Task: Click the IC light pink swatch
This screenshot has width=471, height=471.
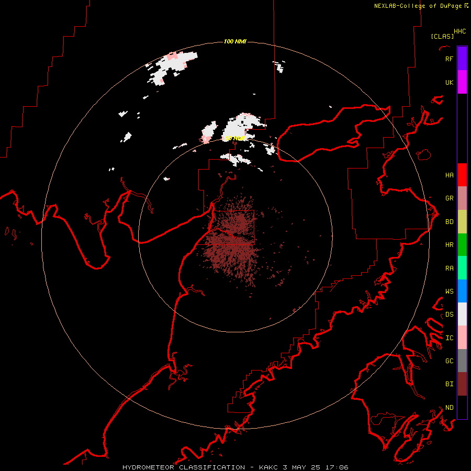Action: tap(462, 338)
